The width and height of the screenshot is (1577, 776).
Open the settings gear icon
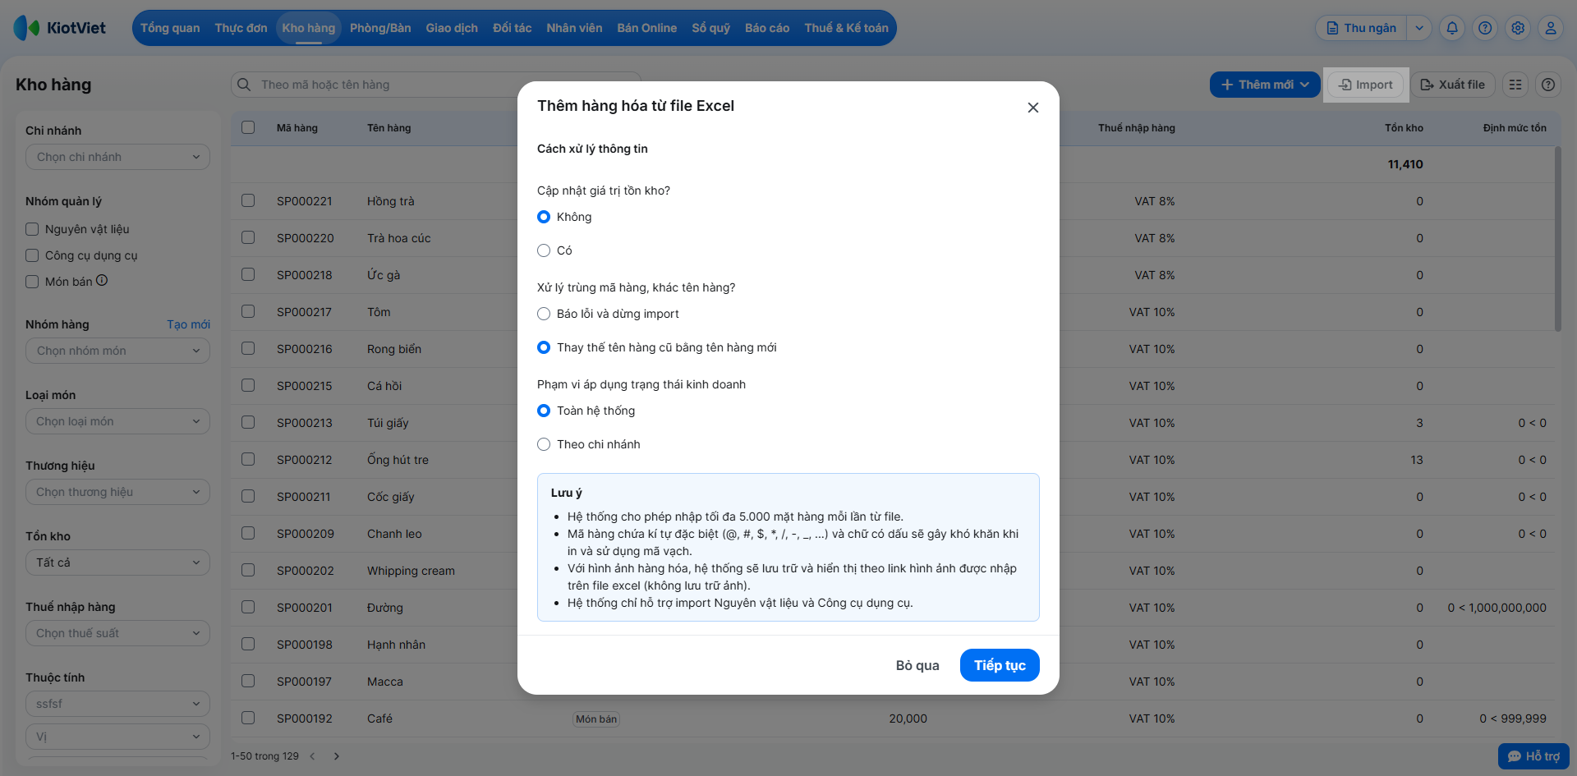[x=1518, y=28]
